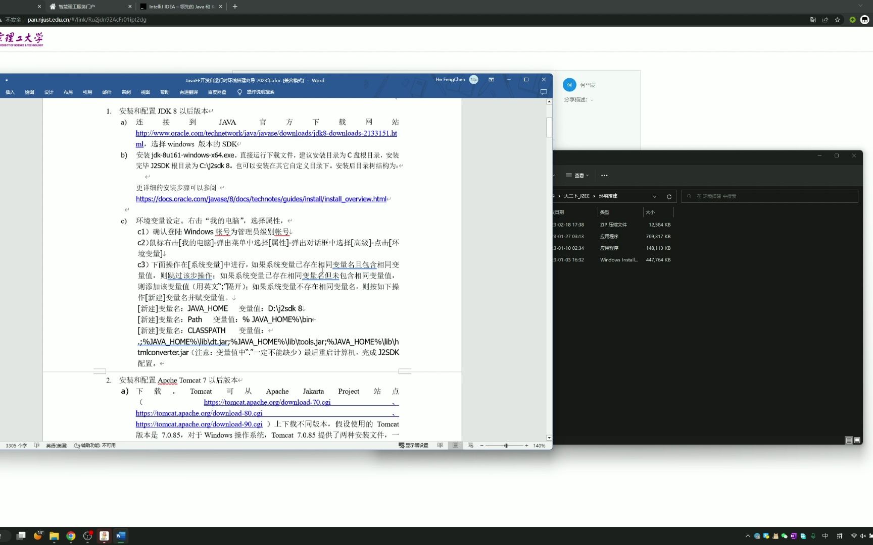Image resolution: width=873 pixels, height=545 pixels.
Task: Click the refresh icon in File Explorer
Action: [x=669, y=196]
